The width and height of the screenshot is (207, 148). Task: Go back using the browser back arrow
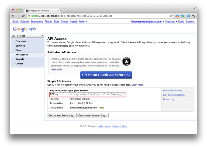click(13, 16)
